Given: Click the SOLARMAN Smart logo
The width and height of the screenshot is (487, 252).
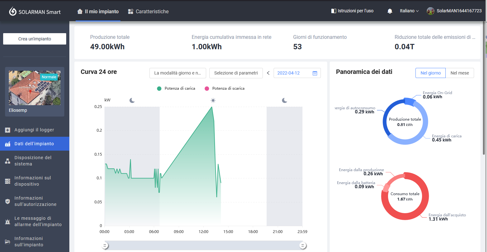Looking at the screenshot, I should [x=35, y=12].
